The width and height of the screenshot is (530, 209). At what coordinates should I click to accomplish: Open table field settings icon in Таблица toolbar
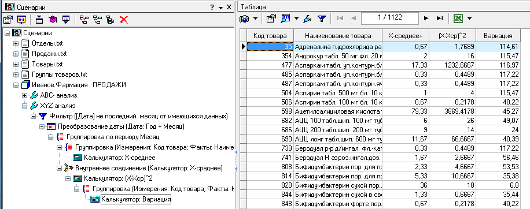pos(271,18)
